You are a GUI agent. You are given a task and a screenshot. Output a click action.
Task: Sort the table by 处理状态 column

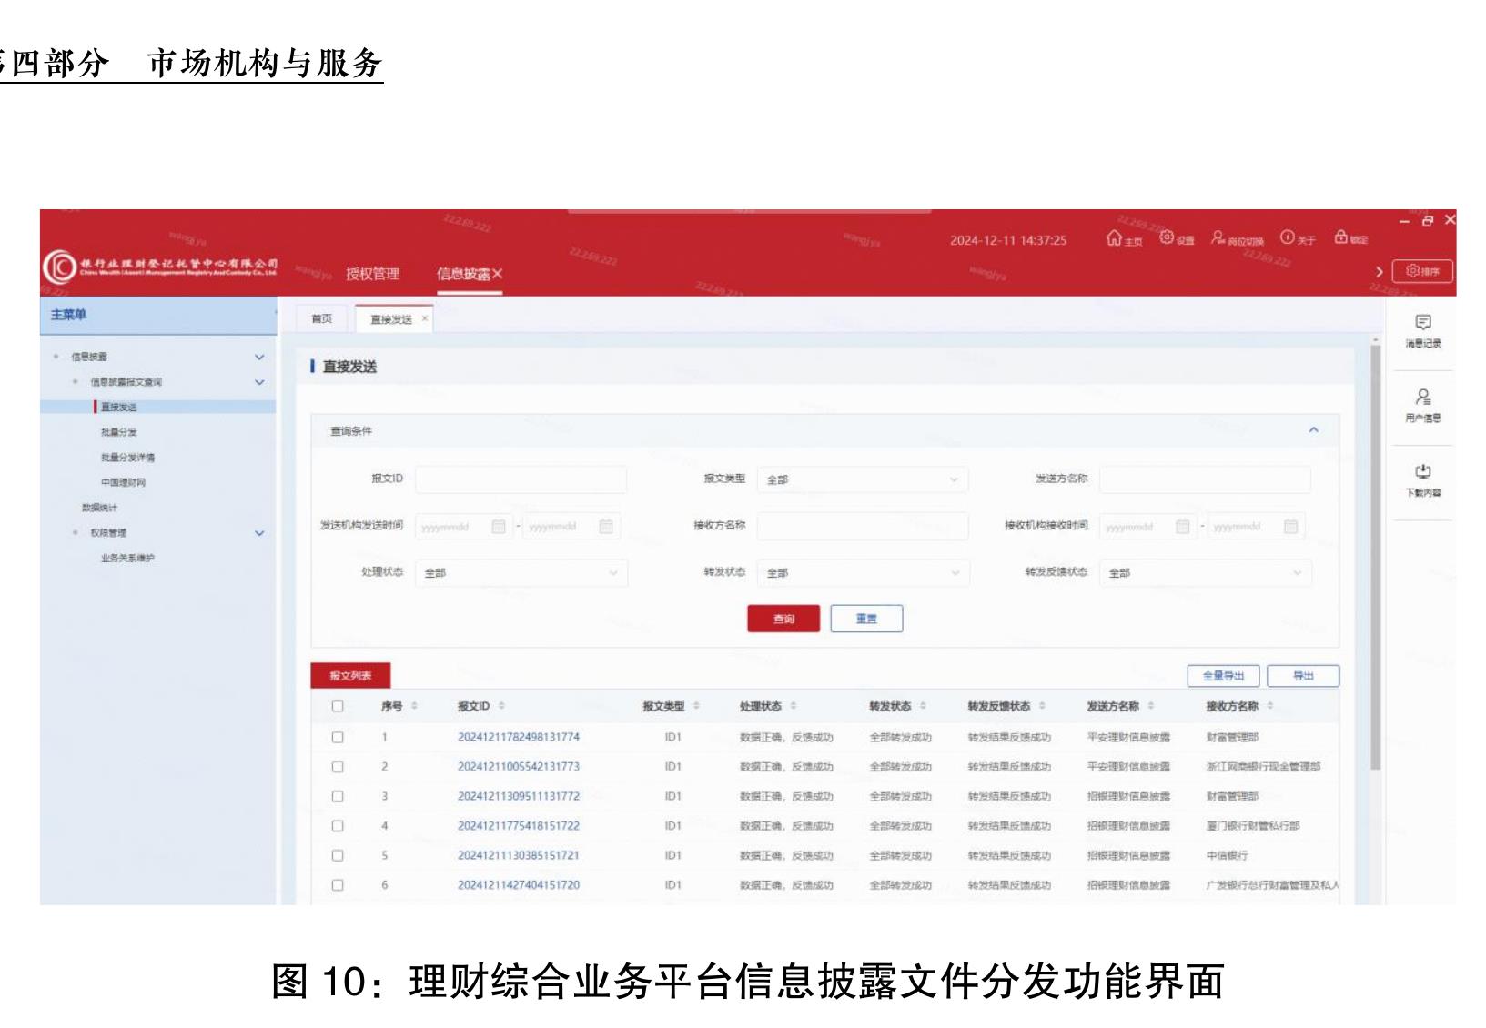(x=794, y=707)
